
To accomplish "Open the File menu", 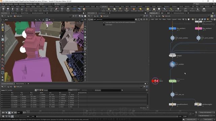I will 3,4.
